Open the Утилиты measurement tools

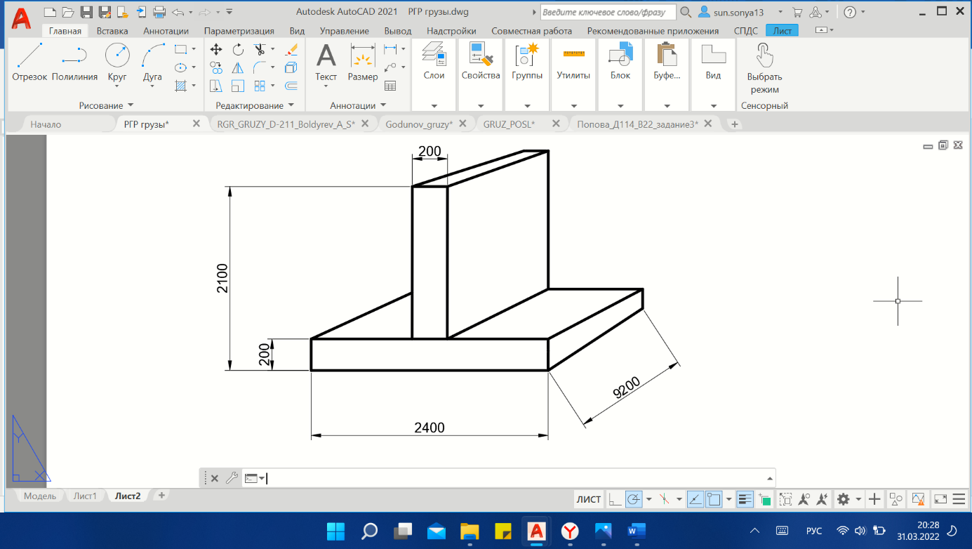(x=573, y=62)
